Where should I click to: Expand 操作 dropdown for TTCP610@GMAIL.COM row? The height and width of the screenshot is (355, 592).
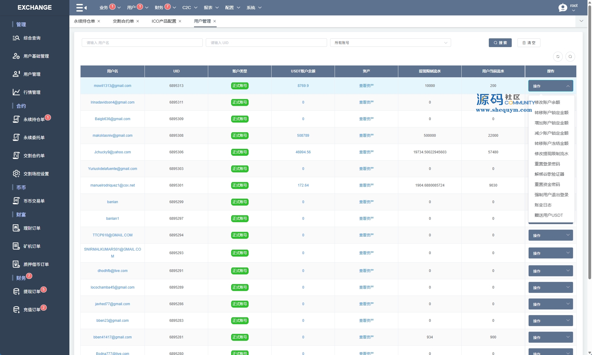550,235
